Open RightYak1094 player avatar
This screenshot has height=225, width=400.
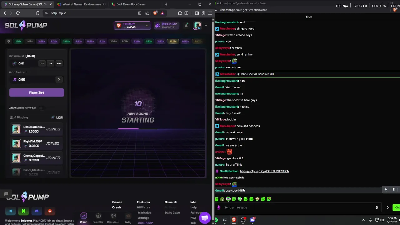click(16, 143)
